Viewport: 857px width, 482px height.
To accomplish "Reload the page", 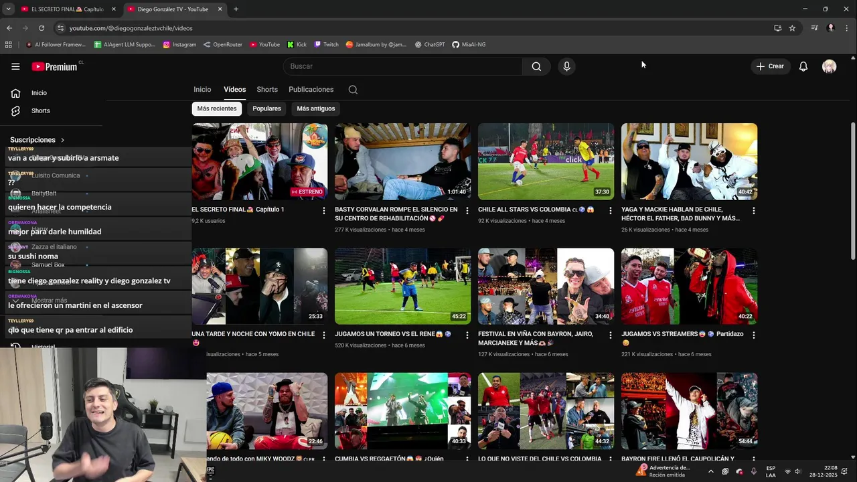I will click(x=42, y=28).
